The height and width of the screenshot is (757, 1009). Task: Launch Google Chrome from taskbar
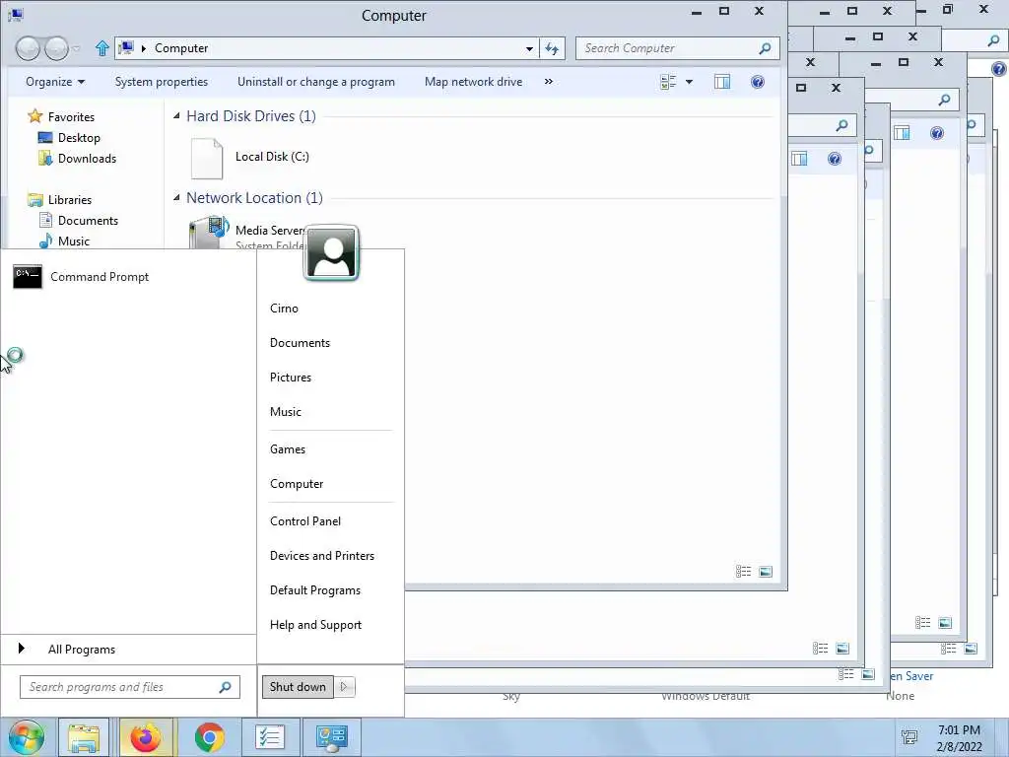[209, 737]
